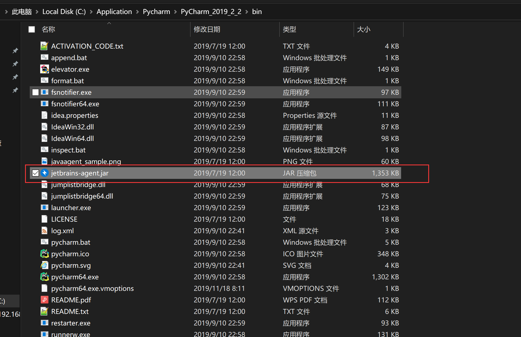Click the IdeaWin32.dll file icon
The height and width of the screenshot is (337, 521).
44,127
